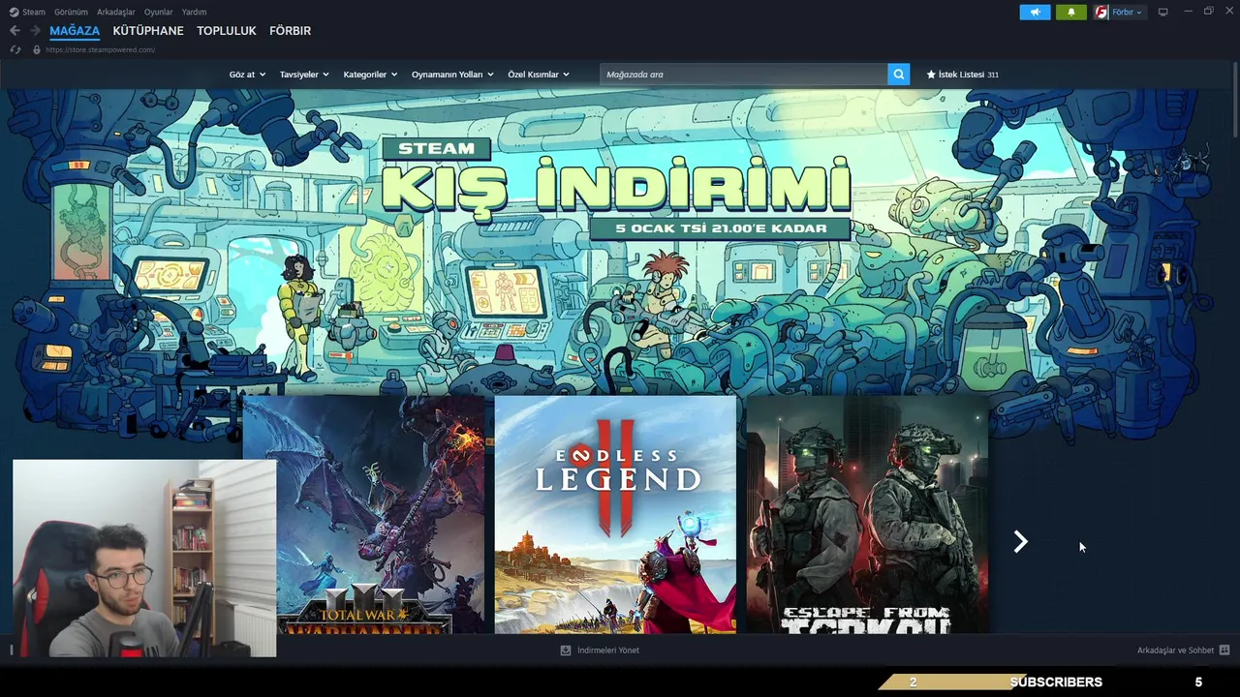Click the monitor icon in title bar

(x=1162, y=12)
